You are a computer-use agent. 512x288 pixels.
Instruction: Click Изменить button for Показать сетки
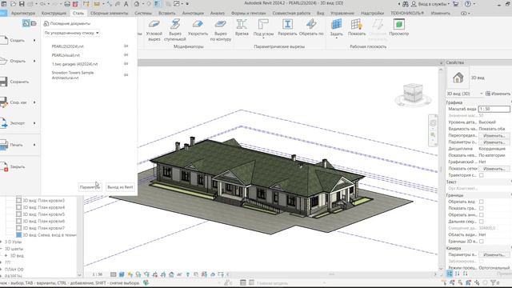pyautogui.click(x=494, y=169)
